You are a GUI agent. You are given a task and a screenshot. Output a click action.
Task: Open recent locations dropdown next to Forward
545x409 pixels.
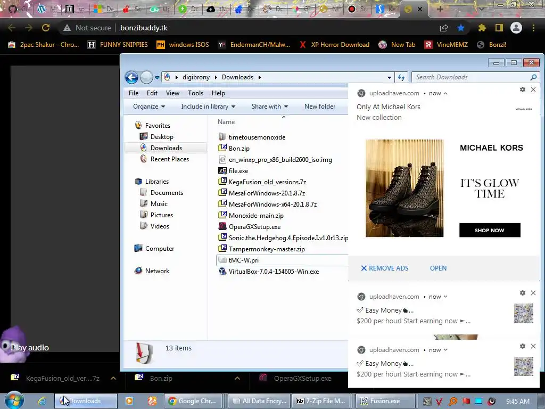[x=157, y=78]
